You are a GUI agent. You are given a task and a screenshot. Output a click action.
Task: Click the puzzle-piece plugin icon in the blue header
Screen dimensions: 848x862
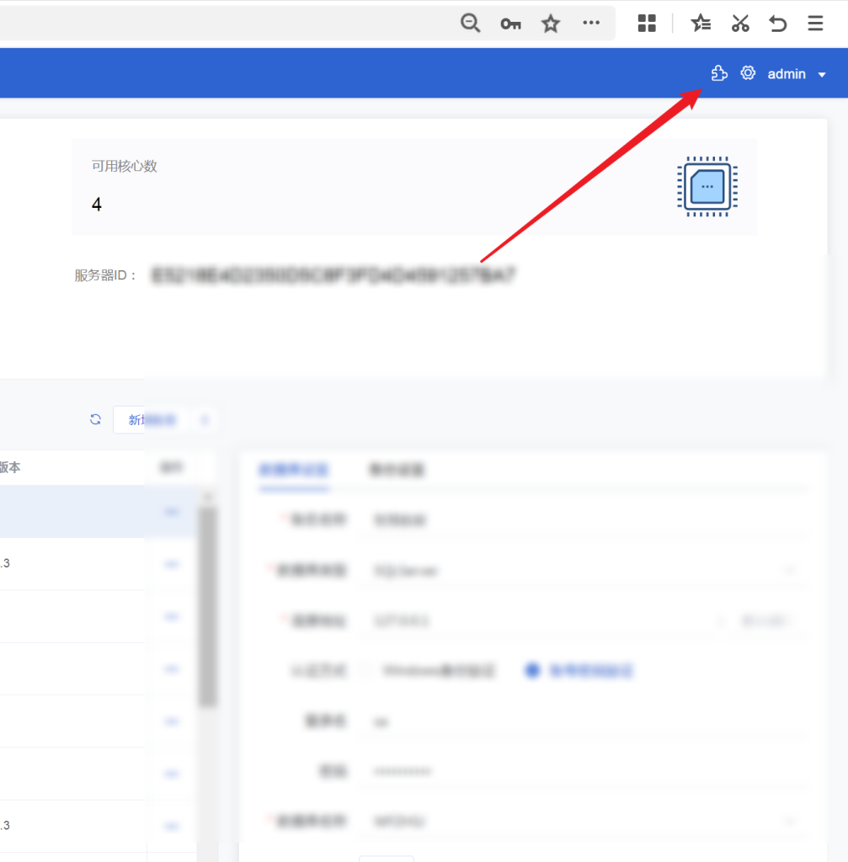click(719, 73)
